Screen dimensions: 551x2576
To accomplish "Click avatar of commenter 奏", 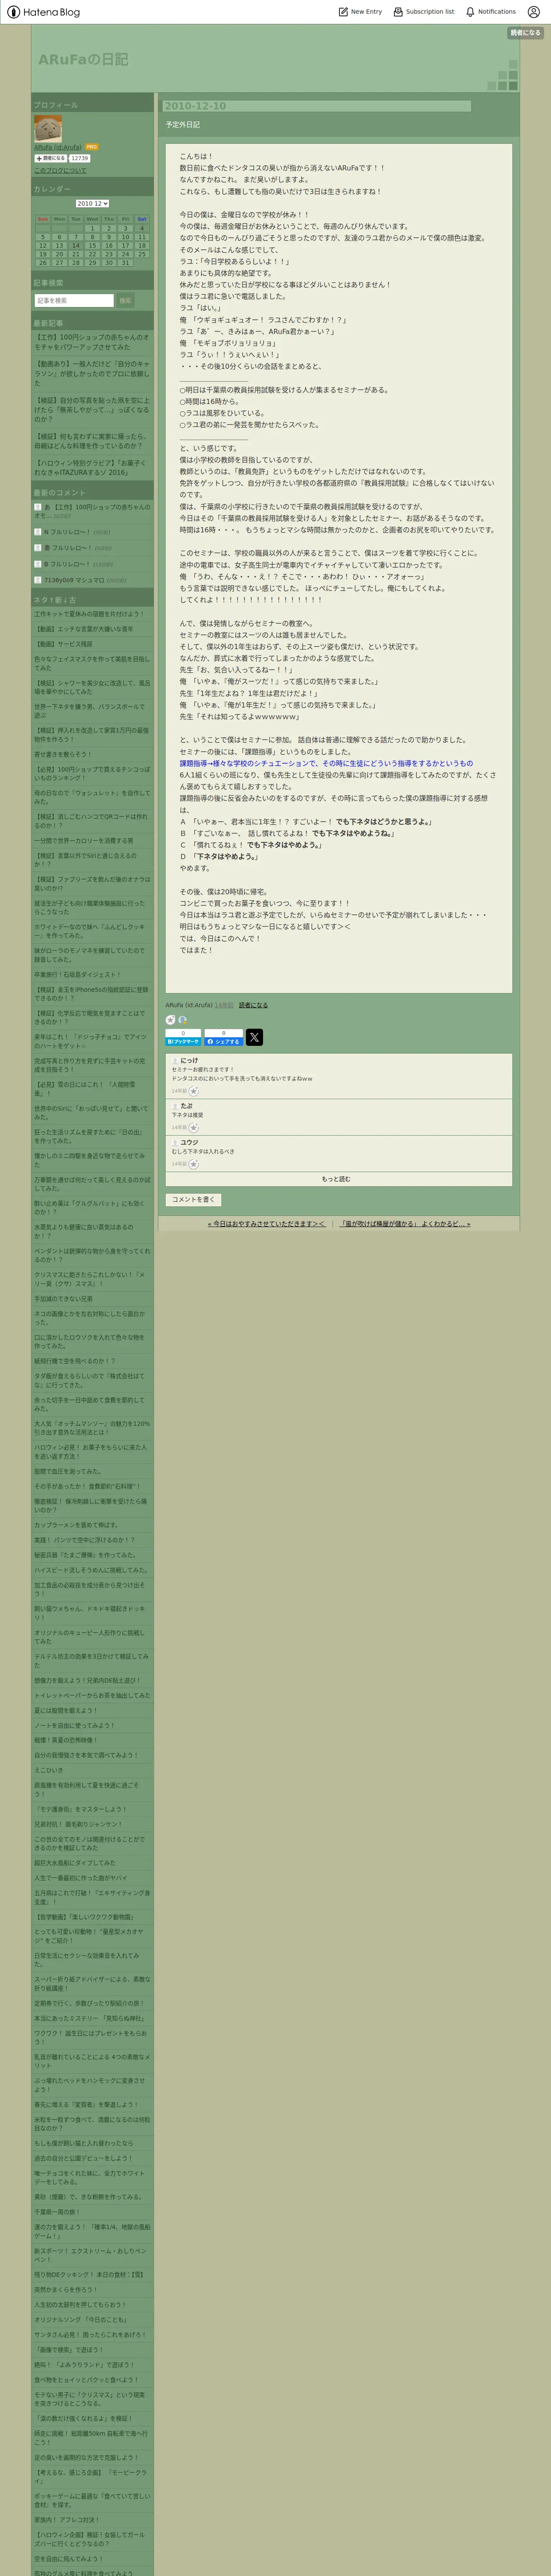I will click(38, 548).
